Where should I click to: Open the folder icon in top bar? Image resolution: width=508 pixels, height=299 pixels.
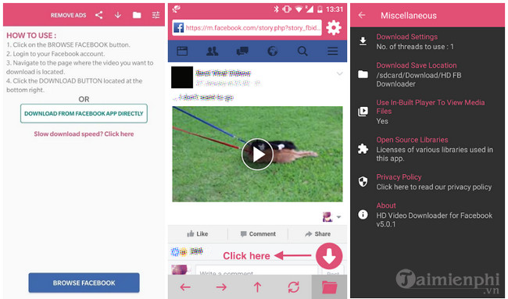pos(137,15)
